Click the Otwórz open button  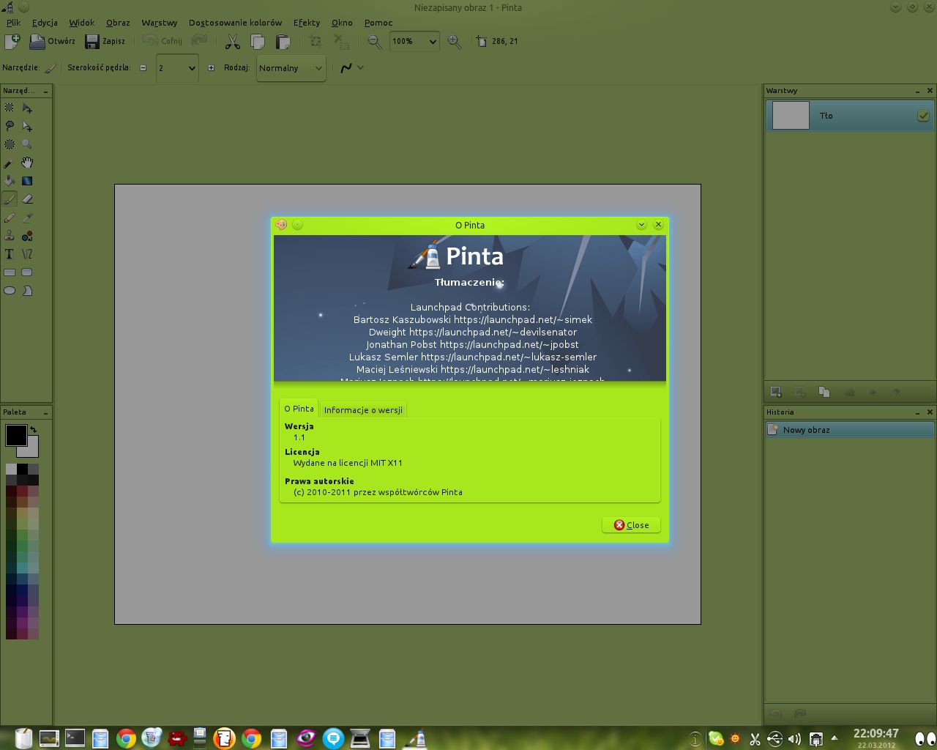pyautogui.click(x=52, y=42)
